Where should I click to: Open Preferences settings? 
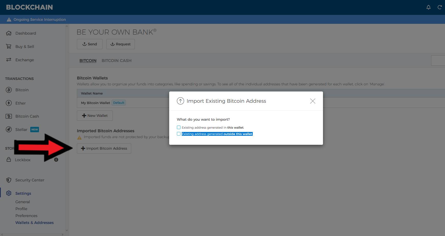click(26, 216)
